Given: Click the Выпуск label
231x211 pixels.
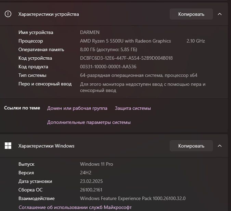Looking at the screenshot, I should (x=26, y=164).
